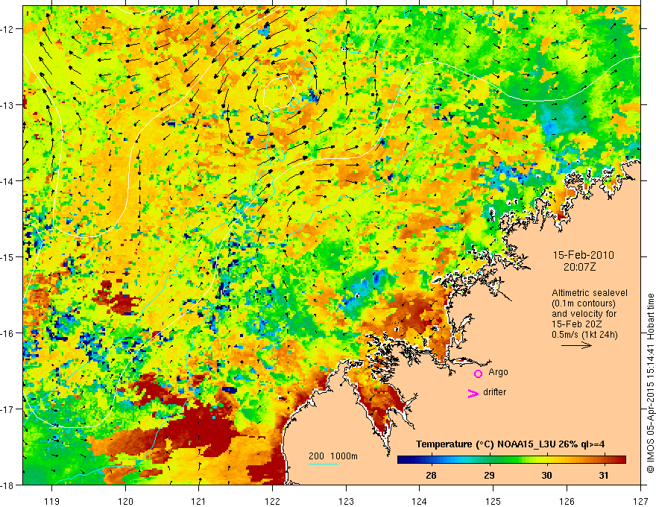
Task: Click longitude axis label 119
Action: [52, 501]
